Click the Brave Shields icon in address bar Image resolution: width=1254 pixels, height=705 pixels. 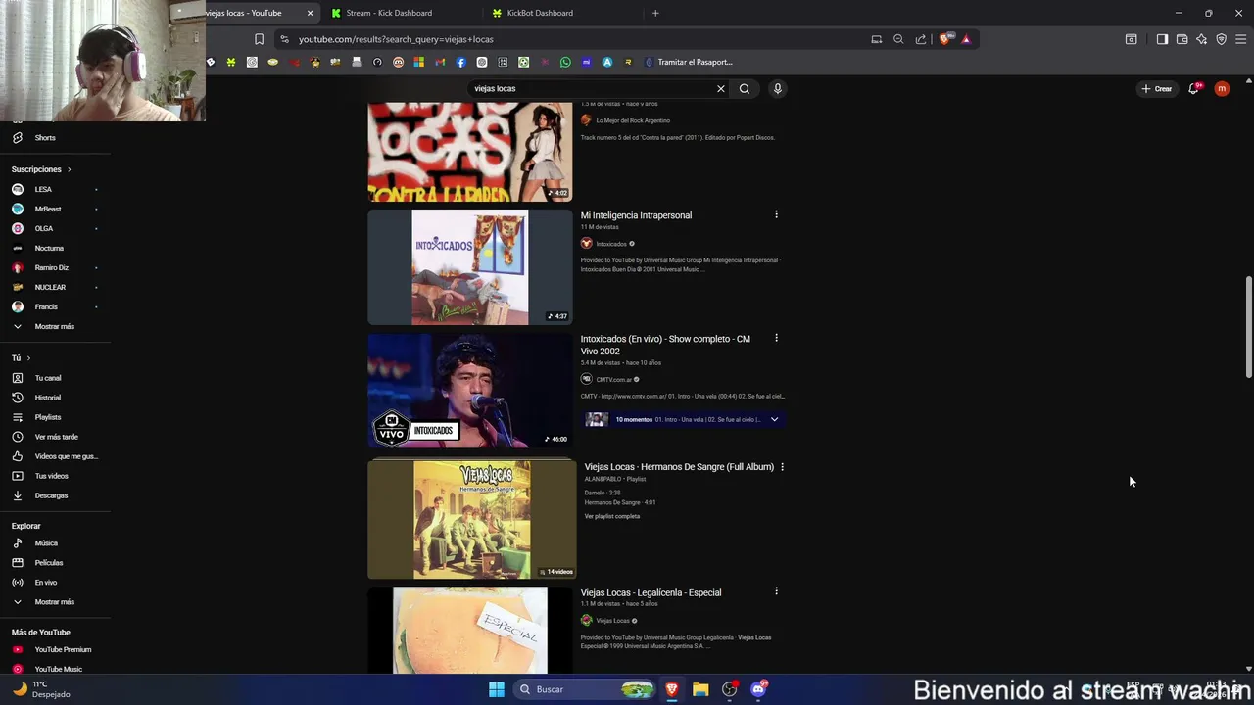pyautogui.click(x=944, y=39)
